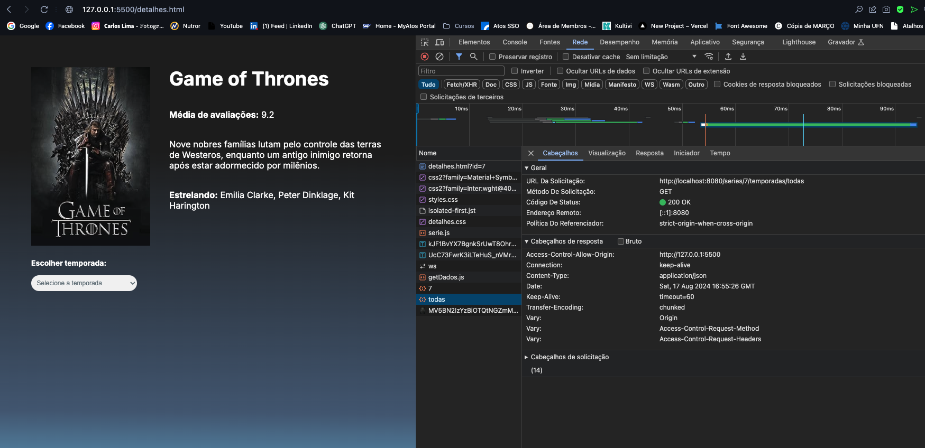Viewport: 925px width, 448px height.
Task: Open YouTube bookmark
Action: 225,26
